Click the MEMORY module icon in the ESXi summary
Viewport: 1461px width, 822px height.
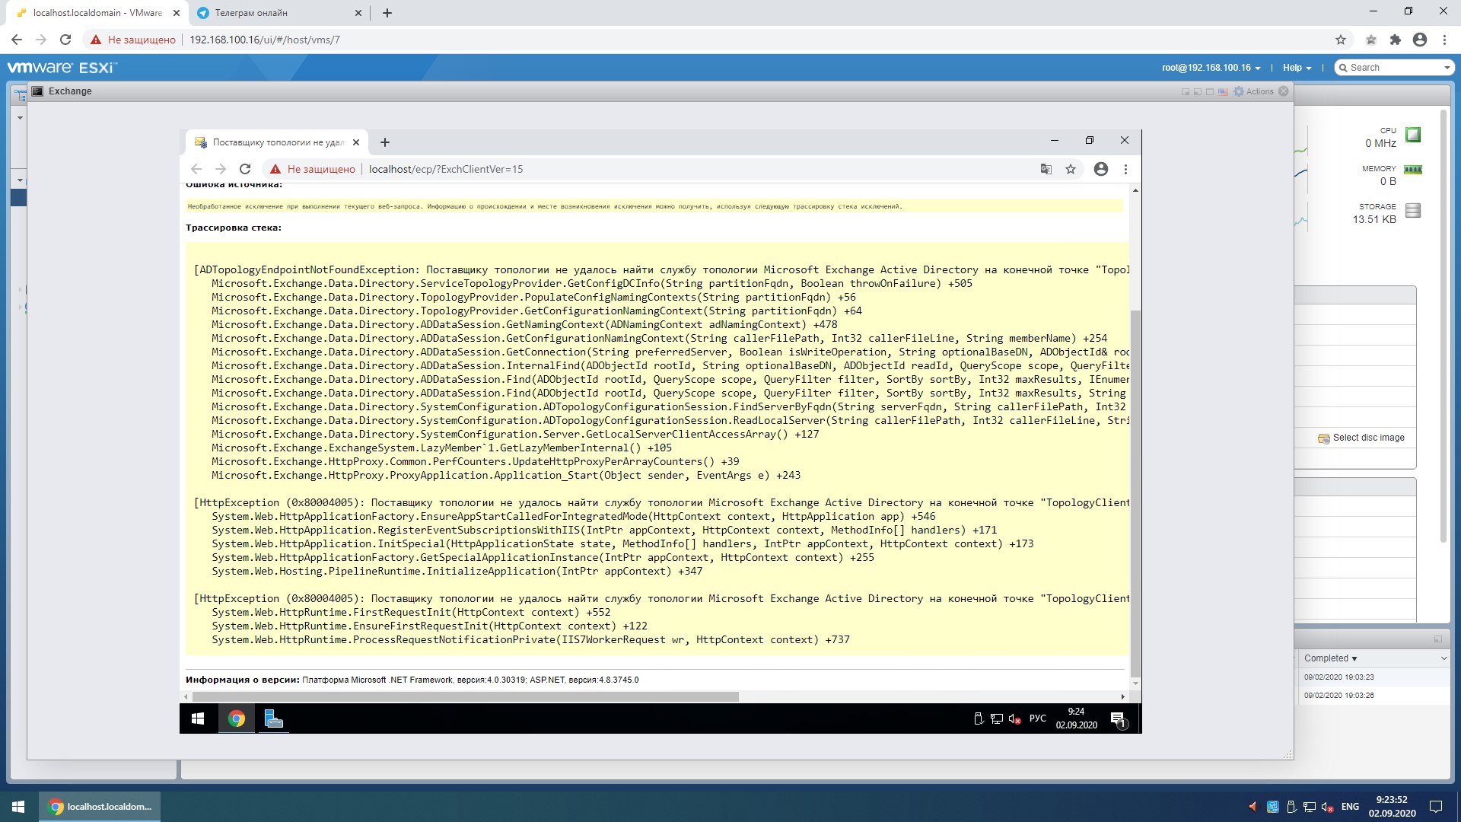pyautogui.click(x=1413, y=170)
